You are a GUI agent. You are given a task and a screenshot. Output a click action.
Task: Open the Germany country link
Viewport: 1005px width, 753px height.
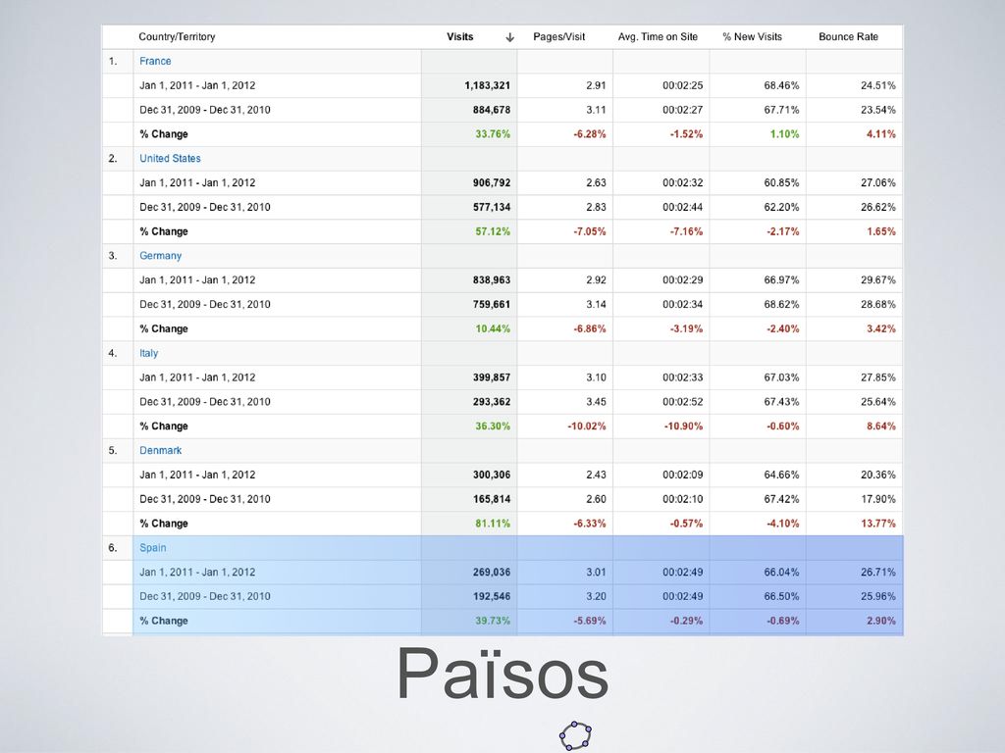[x=160, y=256]
